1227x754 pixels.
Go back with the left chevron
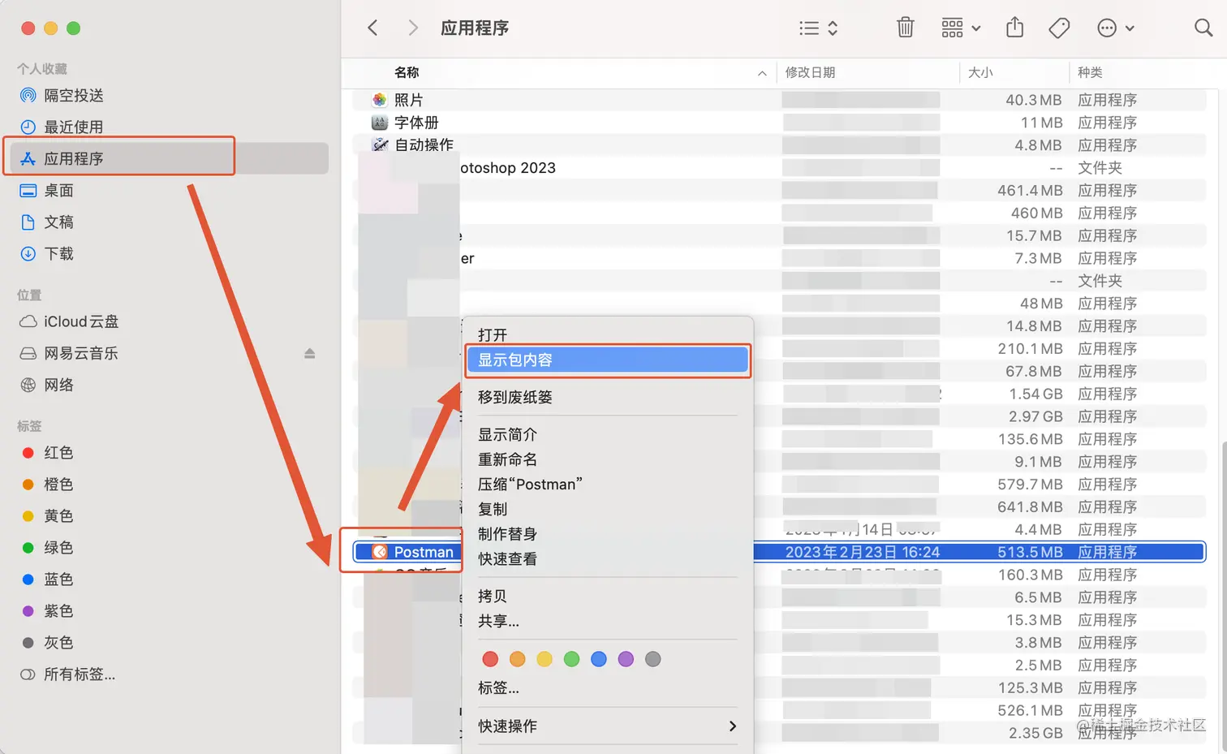[x=372, y=28]
